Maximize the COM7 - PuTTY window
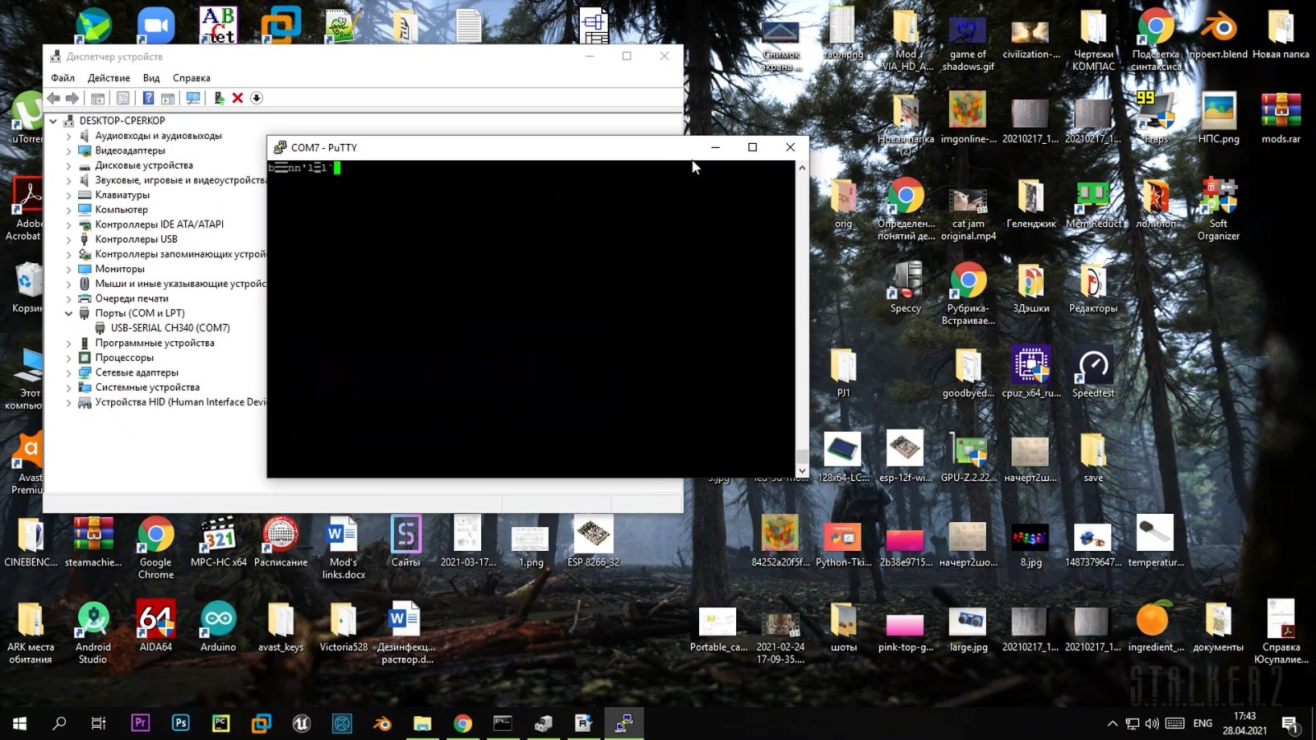 [752, 147]
